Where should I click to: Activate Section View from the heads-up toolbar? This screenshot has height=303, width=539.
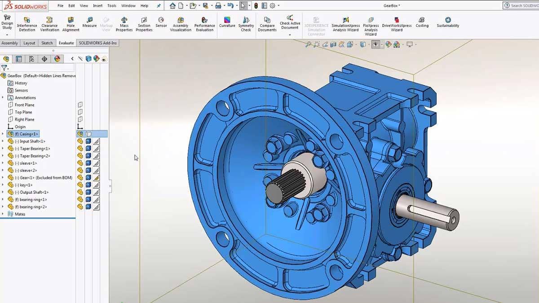point(333,44)
